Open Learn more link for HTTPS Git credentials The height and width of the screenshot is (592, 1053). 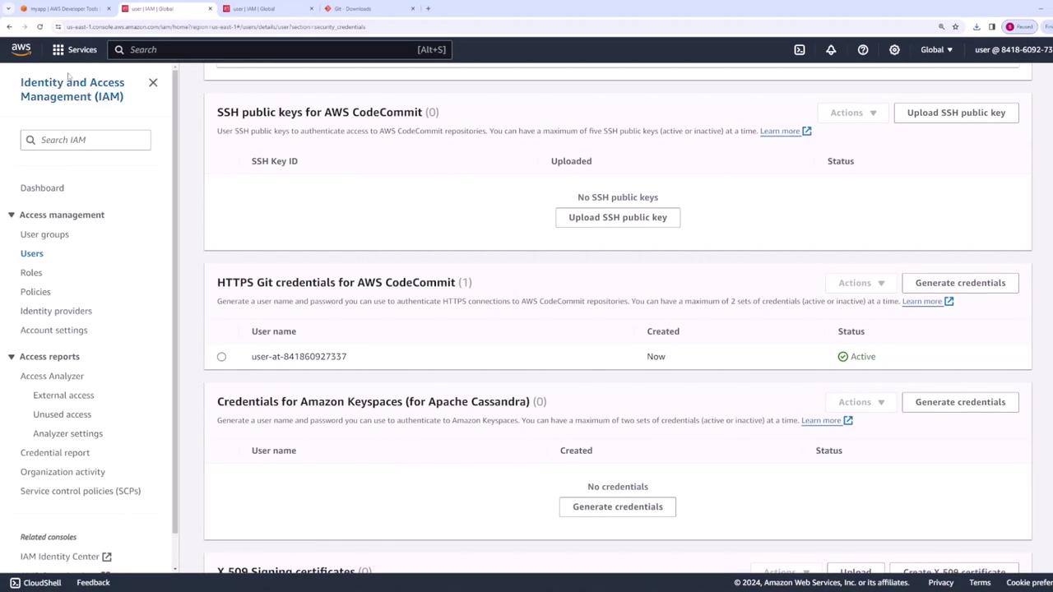[x=928, y=301]
